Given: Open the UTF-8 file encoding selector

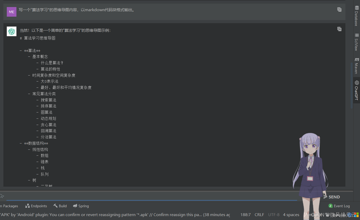Looking at the screenshot, I should pos(274,215).
